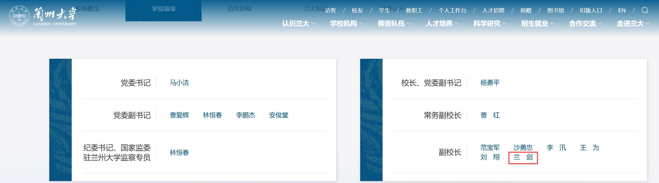Click the 党委副书记 title label
This screenshot has width=659, height=183.
pos(132,115)
